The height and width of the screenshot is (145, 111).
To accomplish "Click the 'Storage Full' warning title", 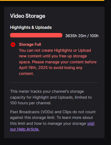I will coord(30,45).
